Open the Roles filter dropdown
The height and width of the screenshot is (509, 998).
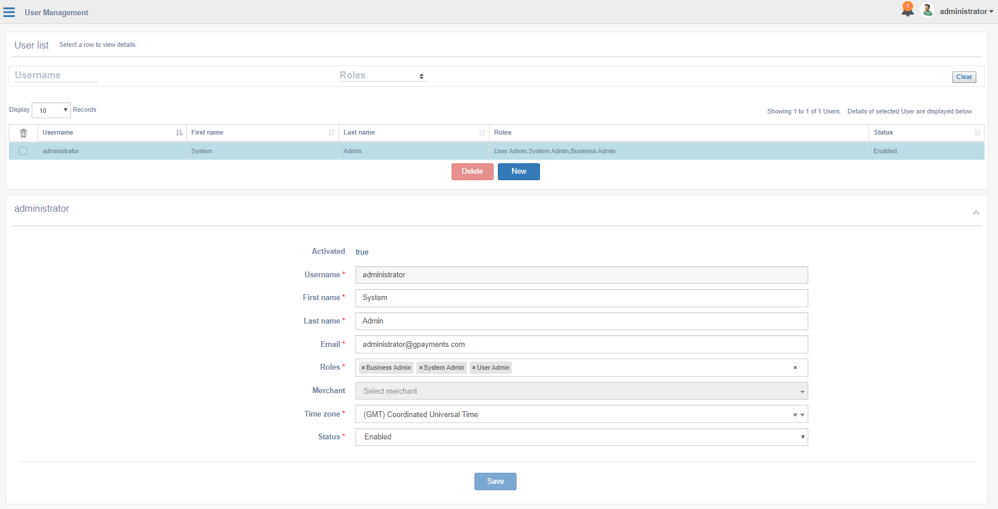click(x=382, y=75)
